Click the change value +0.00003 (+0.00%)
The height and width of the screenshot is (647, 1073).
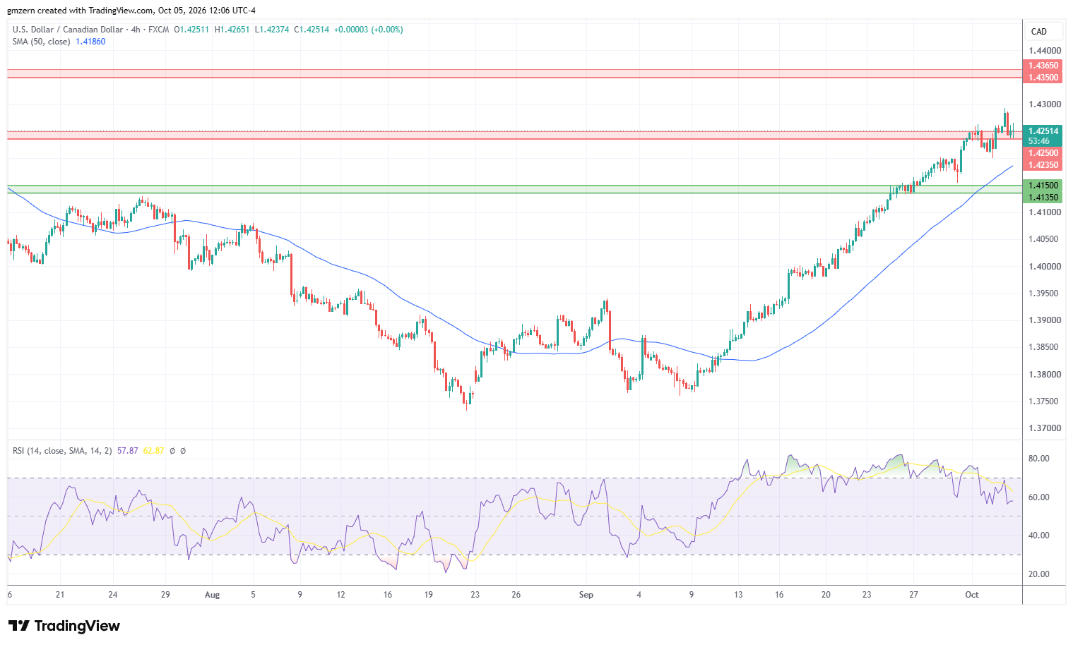click(x=368, y=30)
